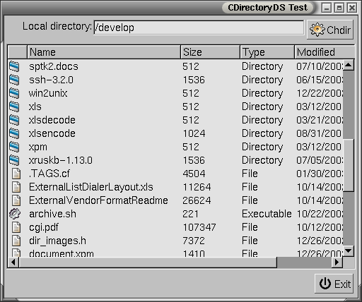This screenshot has width=362, height=302.
Task: Click the Size column header
Action: pyautogui.click(x=210, y=52)
